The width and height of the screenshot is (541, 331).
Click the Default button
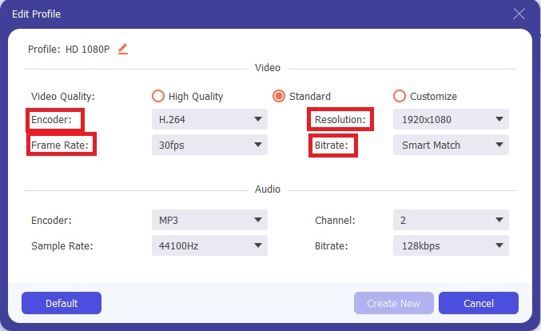pos(62,303)
